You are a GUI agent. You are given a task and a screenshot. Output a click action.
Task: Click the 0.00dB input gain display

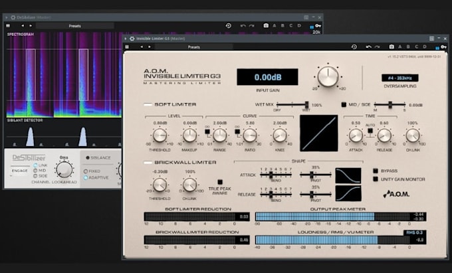pyautogui.click(x=267, y=77)
